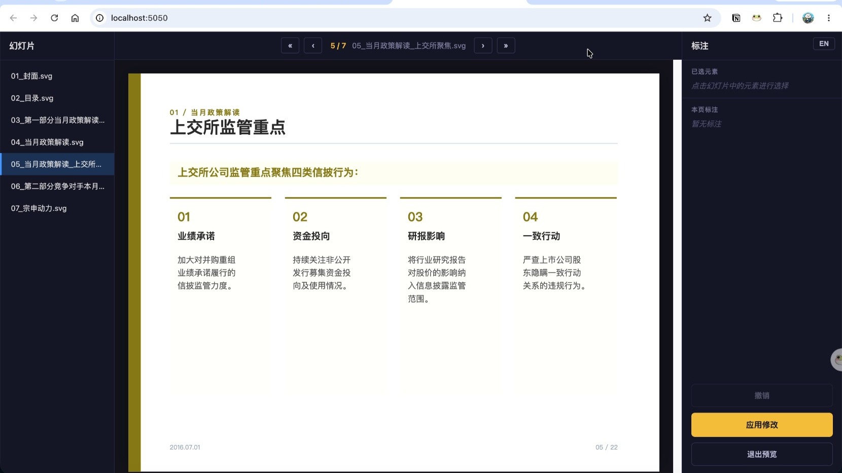Select the 将行业研究报告 paragraph
This screenshot has width=842, height=473.
pyautogui.click(x=437, y=279)
